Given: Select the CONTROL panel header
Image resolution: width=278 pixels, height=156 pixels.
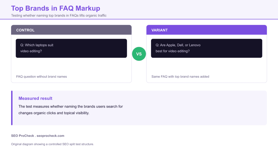Looking at the screenshot, I should click(x=71, y=30).
